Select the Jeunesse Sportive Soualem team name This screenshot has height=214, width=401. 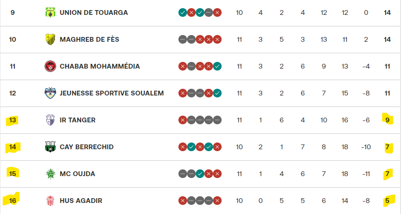coord(112,93)
